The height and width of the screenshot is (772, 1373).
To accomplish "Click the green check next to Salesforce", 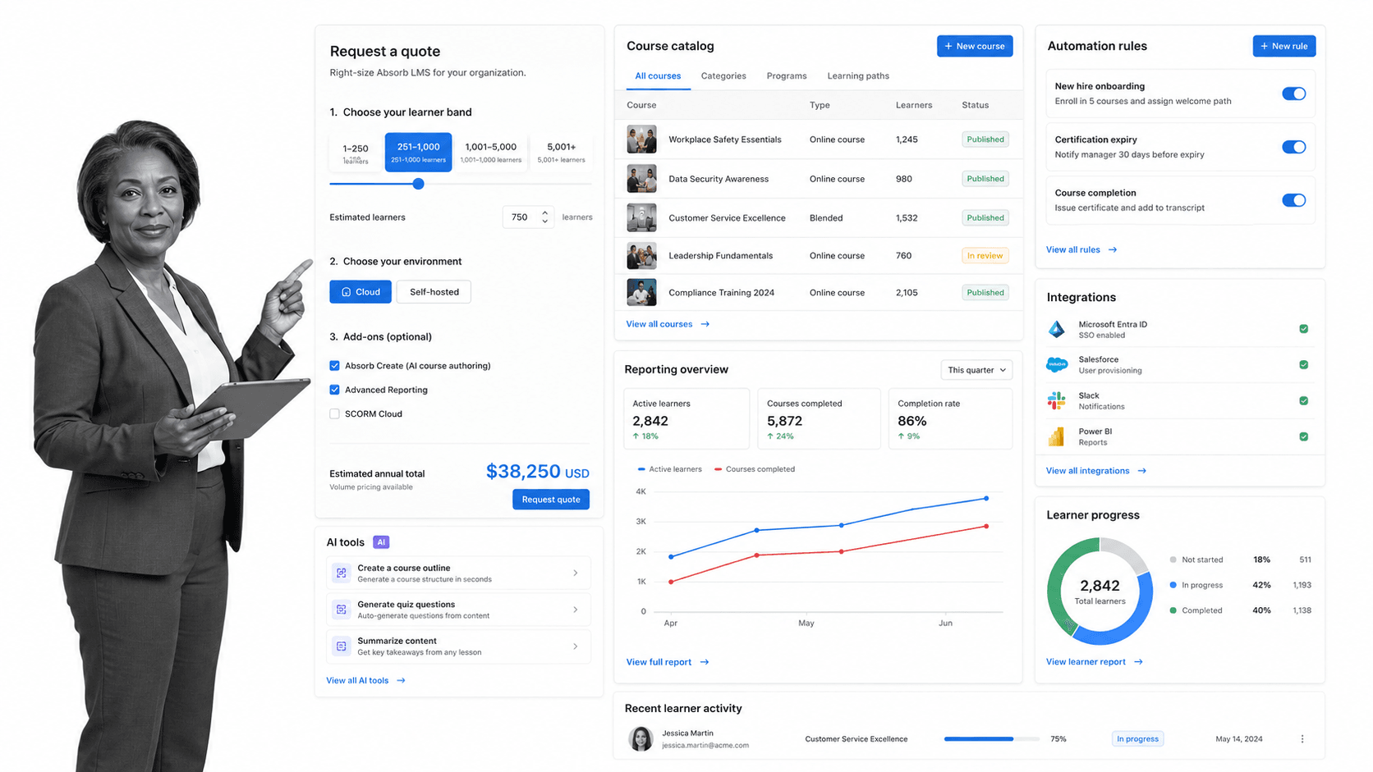I will [1304, 365].
